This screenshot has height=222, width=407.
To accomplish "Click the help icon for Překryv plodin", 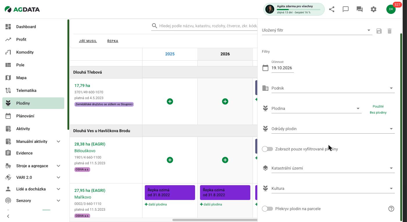I will tap(391, 209).
